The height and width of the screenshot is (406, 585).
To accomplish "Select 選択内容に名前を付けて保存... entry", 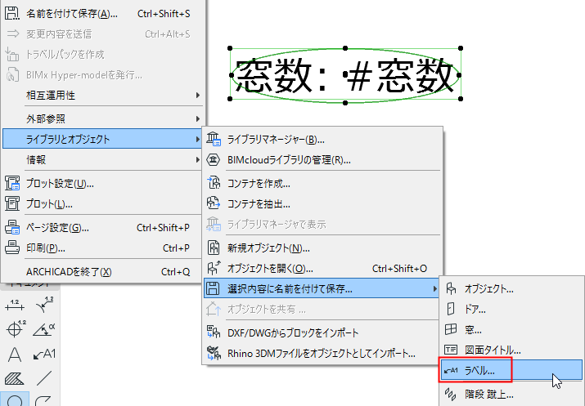I will tap(322, 288).
